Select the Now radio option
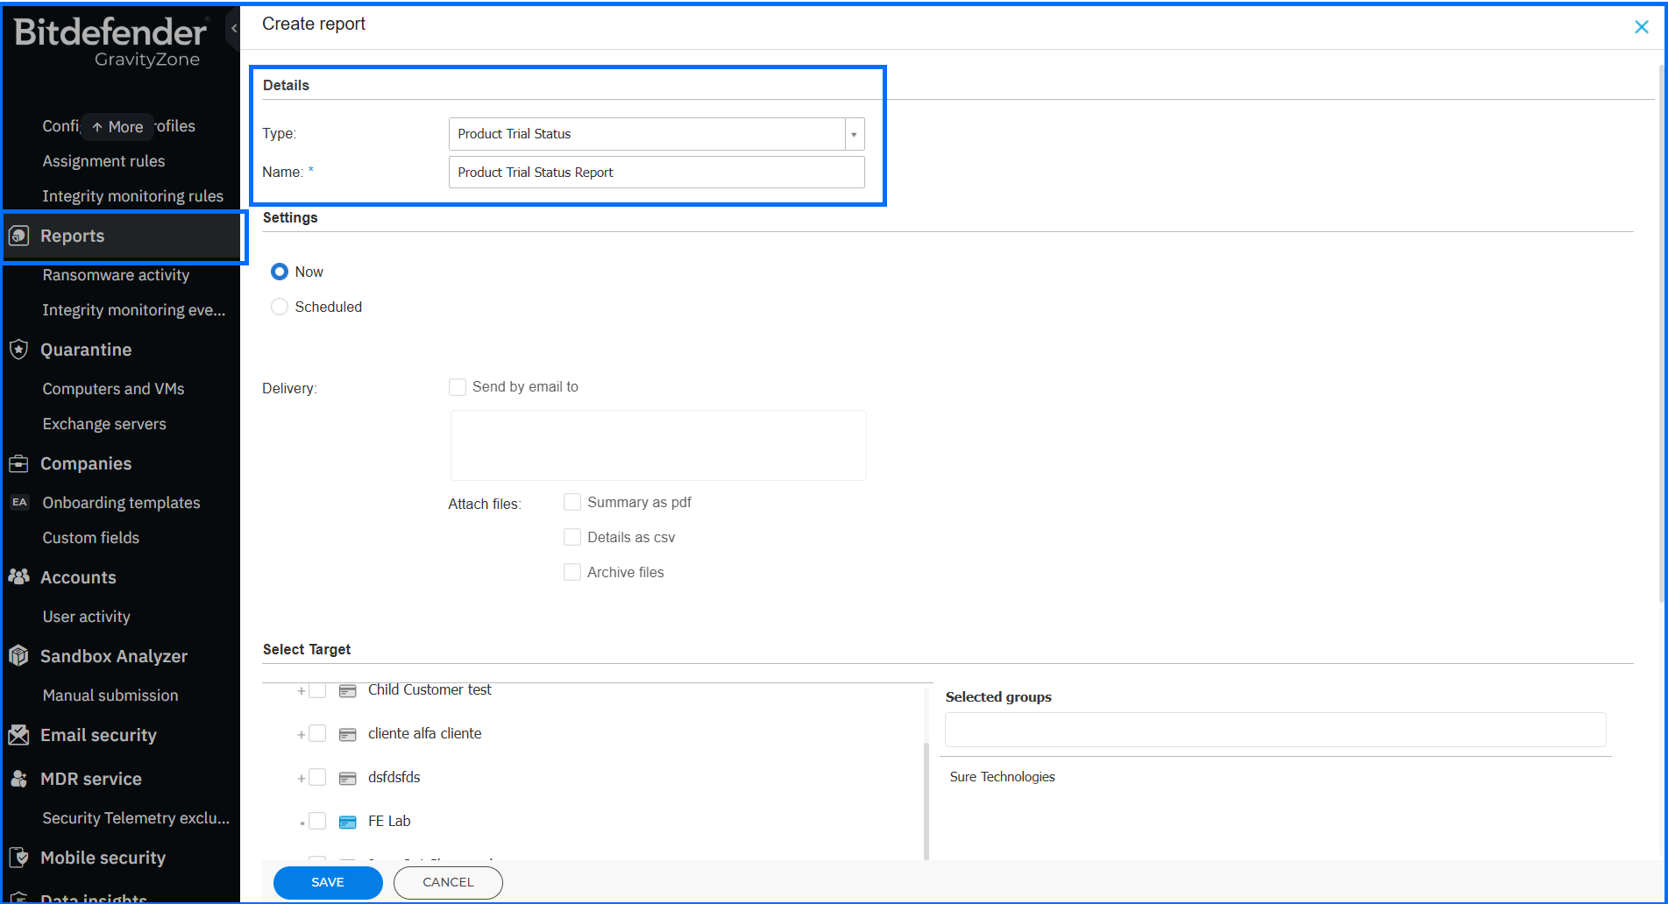 [280, 272]
